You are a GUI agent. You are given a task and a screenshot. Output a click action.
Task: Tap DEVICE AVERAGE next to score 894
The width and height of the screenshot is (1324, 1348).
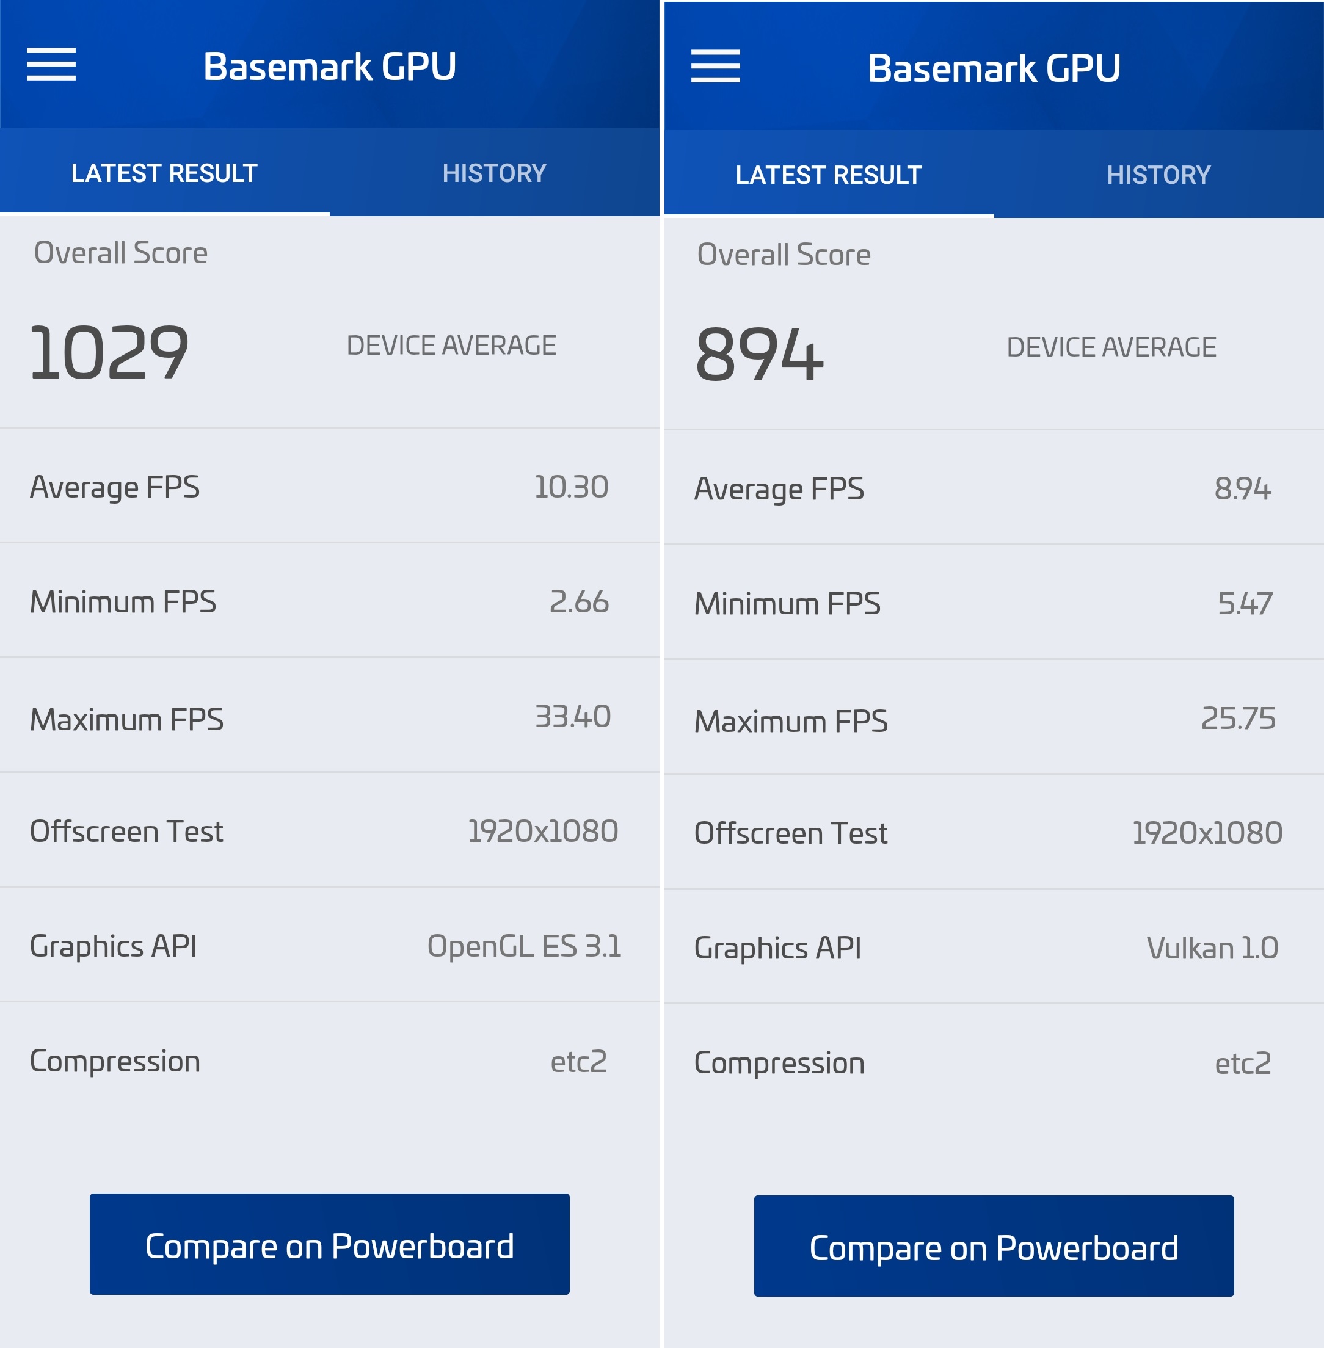1111,347
